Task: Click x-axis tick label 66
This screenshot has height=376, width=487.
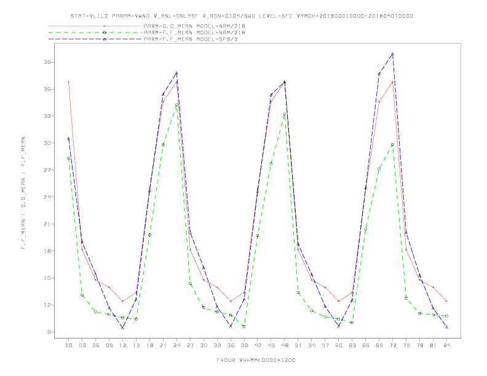Action: click(x=366, y=345)
